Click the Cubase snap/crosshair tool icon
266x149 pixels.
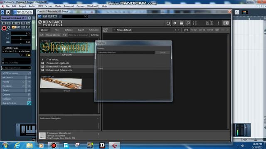(237, 12)
